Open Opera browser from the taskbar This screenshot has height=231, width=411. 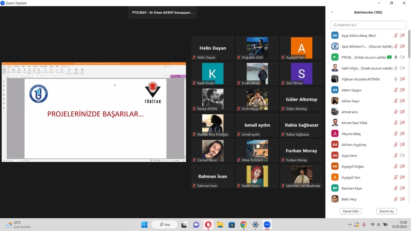pos(208,225)
